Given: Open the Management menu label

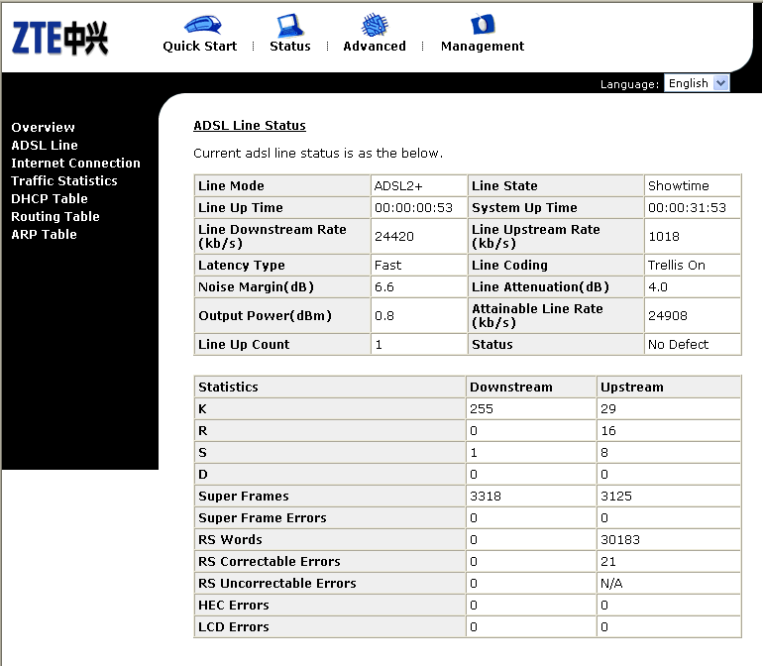Looking at the screenshot, I should (x=483, y=47).
